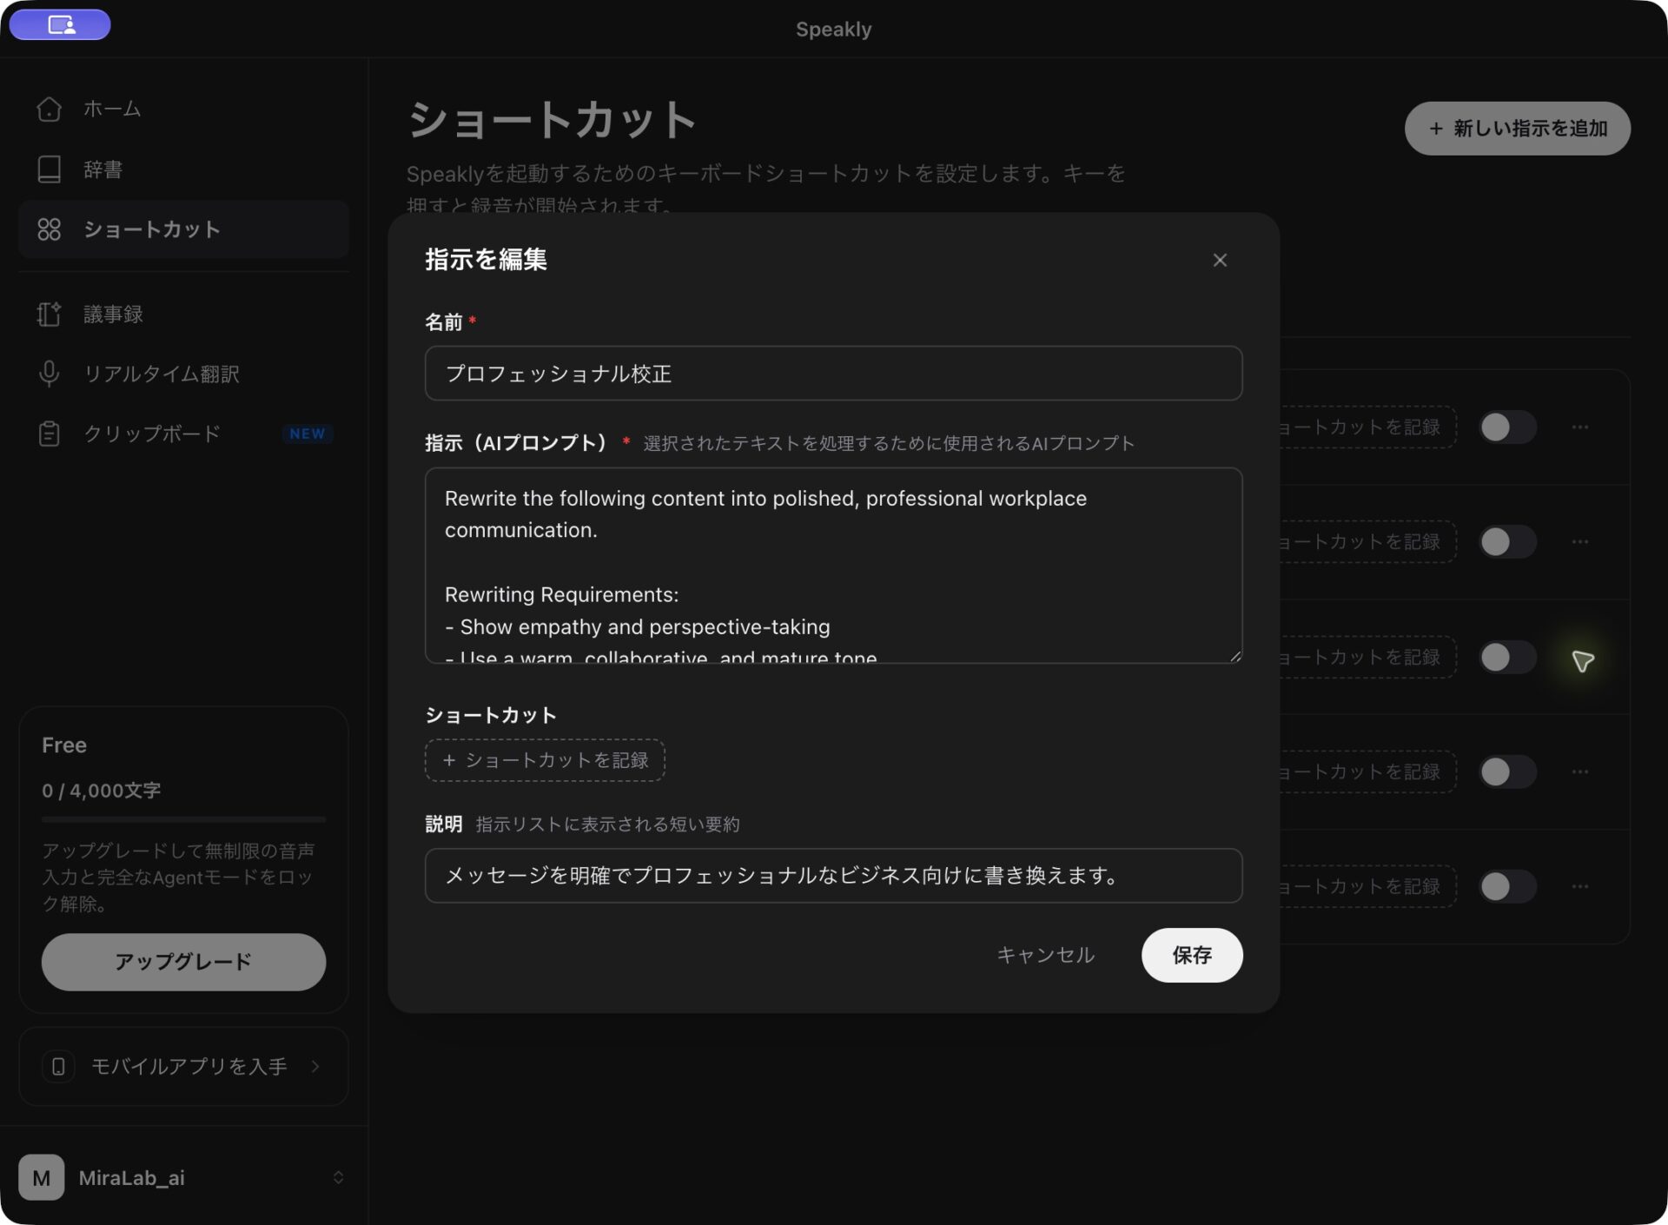Click the 説明 description input field
1668x1225 pixels.
[833, 875]
